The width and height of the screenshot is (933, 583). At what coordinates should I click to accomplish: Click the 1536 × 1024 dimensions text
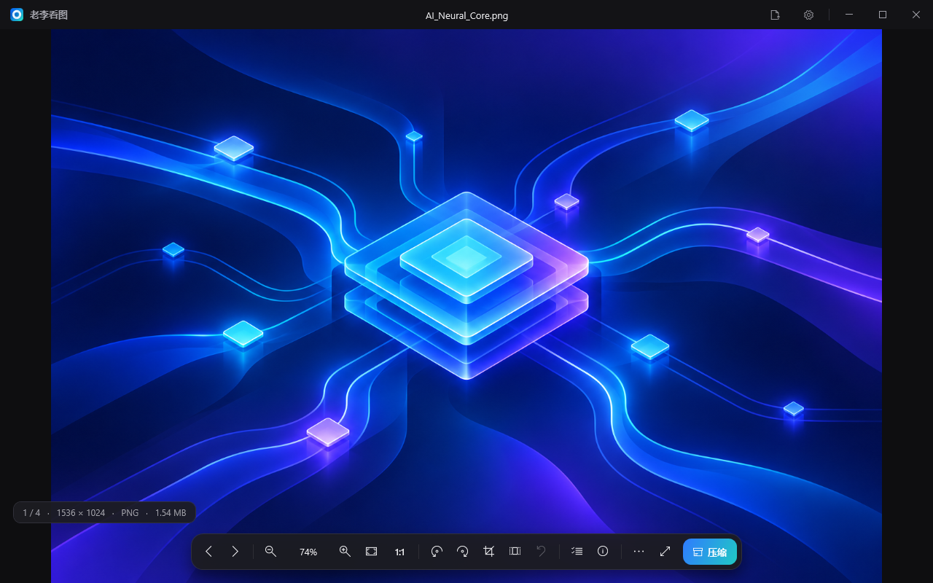81,513
